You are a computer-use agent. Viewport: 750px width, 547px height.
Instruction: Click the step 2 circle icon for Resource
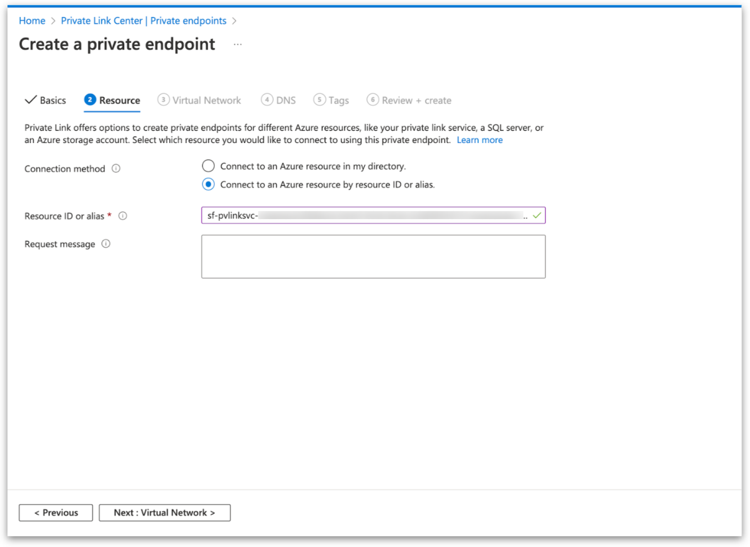click(x=90, y=100)
